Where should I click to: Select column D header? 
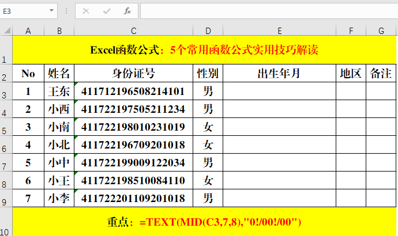[208, 31]
